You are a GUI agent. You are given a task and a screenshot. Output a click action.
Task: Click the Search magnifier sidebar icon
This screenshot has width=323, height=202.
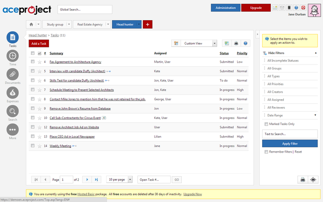click(12, 111)
